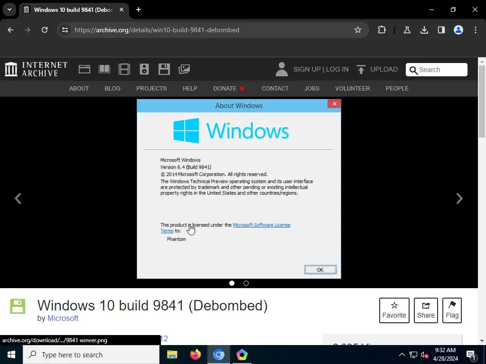Viewport: 486px width, 364px height.
Task: Launch Firefox from taskbar
Action: tap(195, 355)
